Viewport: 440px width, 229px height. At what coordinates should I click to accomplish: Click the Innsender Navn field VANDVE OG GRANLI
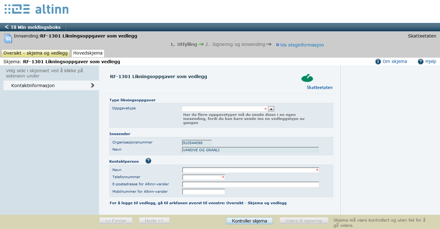[x=251, y=150]
